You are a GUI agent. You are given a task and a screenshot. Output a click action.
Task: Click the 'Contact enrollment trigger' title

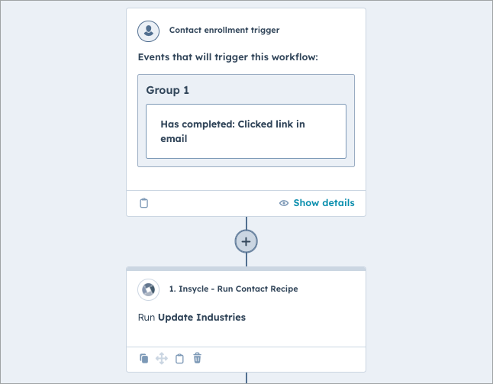224,31
